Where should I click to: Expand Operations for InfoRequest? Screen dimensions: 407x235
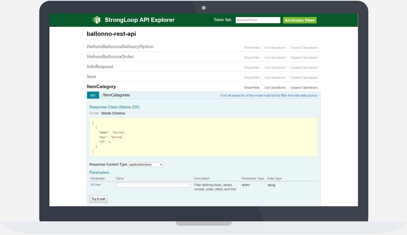(304, 68)
